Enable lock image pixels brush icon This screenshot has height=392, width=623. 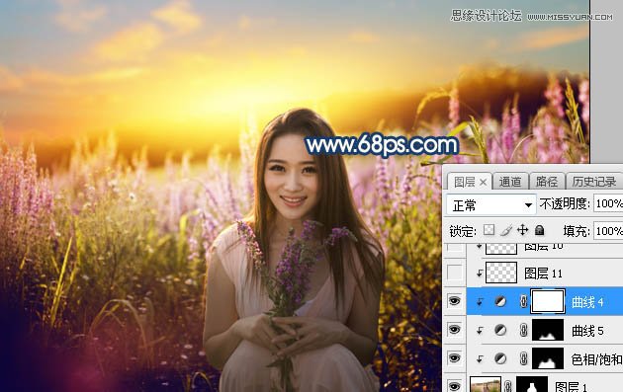(505, 230)
